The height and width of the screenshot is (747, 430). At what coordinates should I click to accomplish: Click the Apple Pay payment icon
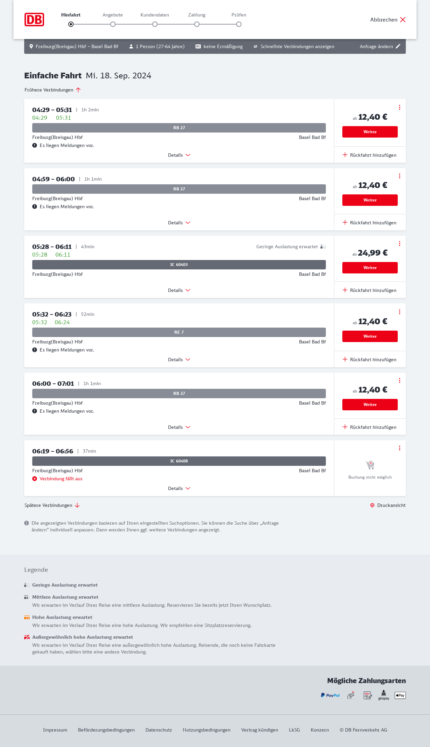click(400, 695)
